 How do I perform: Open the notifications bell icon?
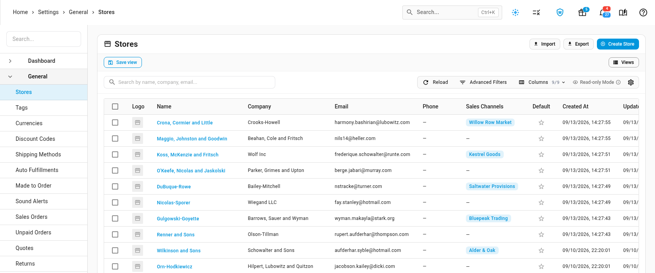[x=604, y=12]
